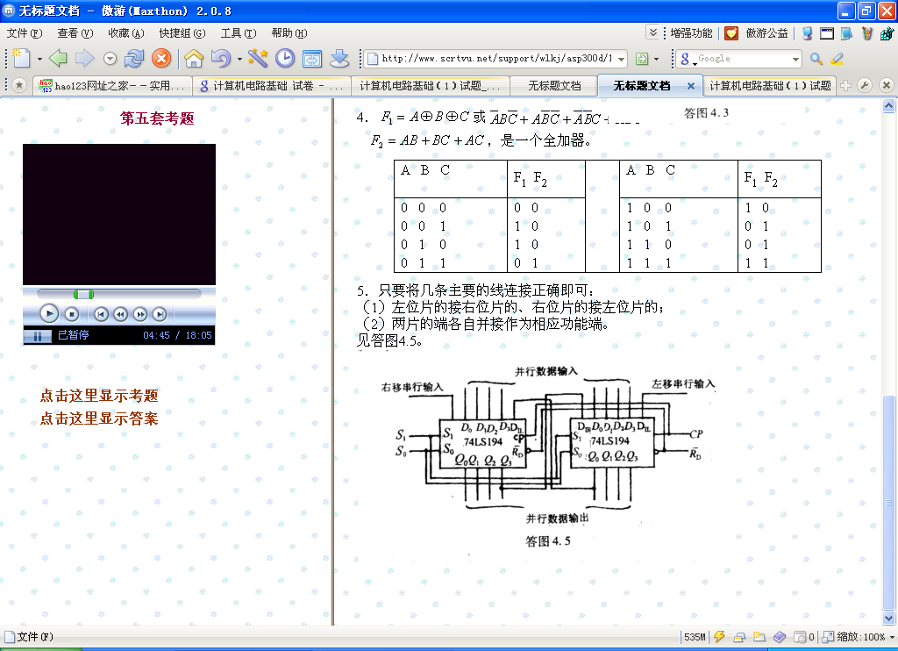Click in the address bar URL field
Viewport: 898px width, 651px height.
pos(496,59)
